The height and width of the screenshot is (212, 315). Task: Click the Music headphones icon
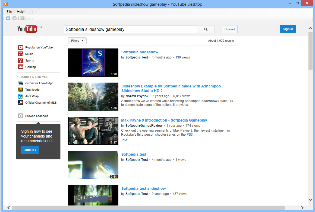[20, 54]
